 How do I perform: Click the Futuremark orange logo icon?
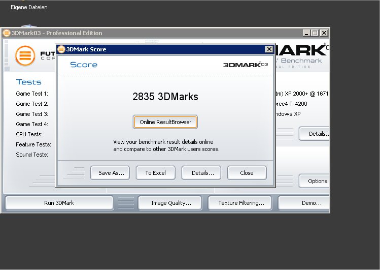(x=25, y=55)
